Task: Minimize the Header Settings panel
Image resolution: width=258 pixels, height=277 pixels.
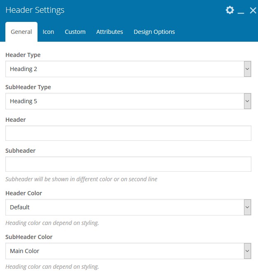Action: [241, 11]
